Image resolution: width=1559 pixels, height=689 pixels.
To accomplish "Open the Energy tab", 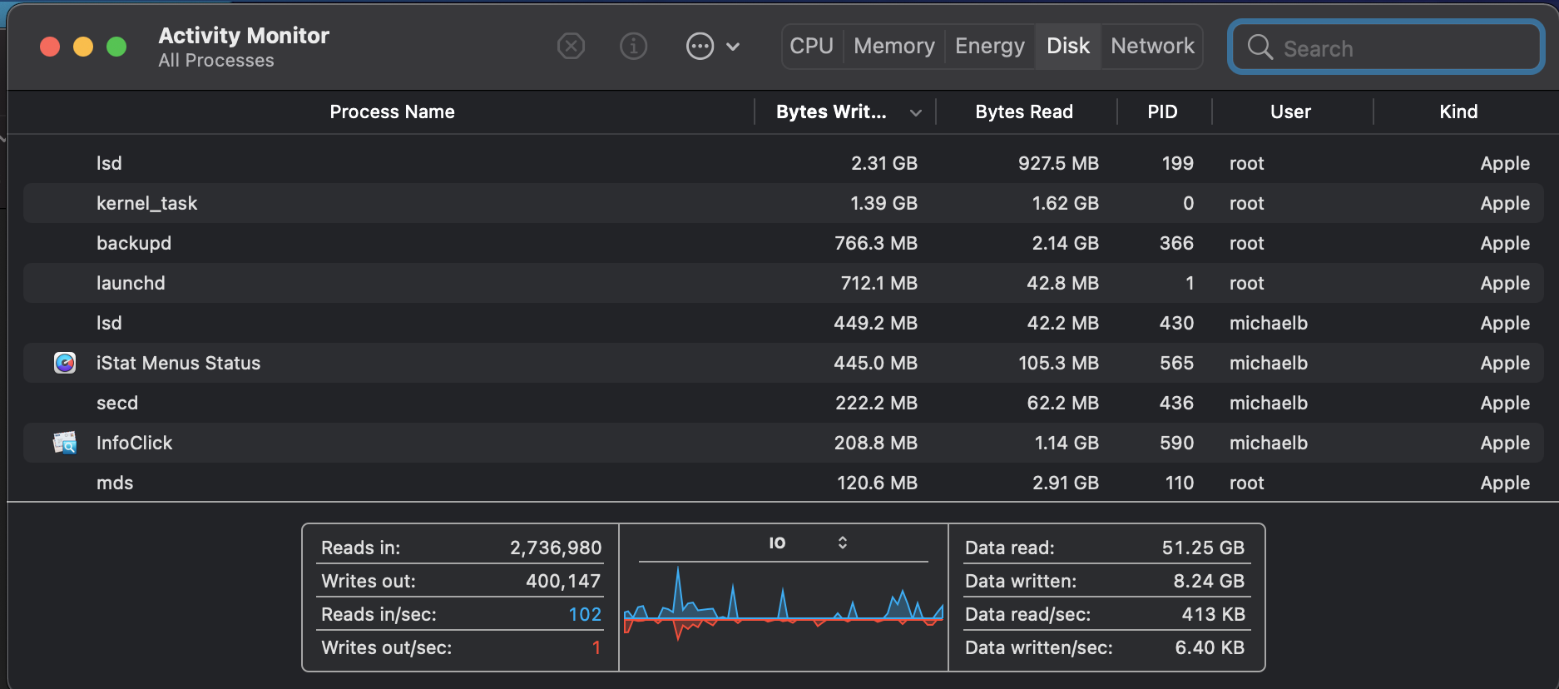I will [x=989, y=46].
